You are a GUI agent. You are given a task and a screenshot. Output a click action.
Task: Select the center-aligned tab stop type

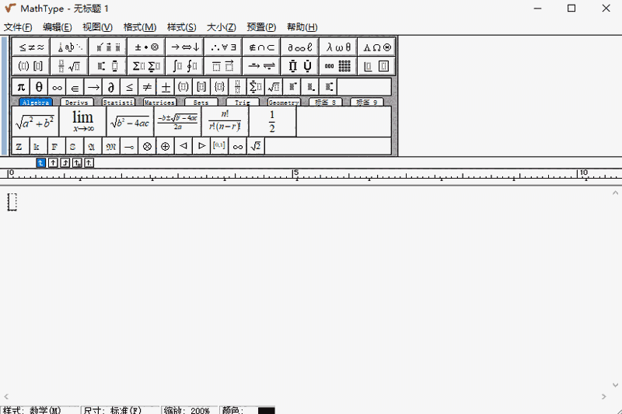tap(53, 163)
